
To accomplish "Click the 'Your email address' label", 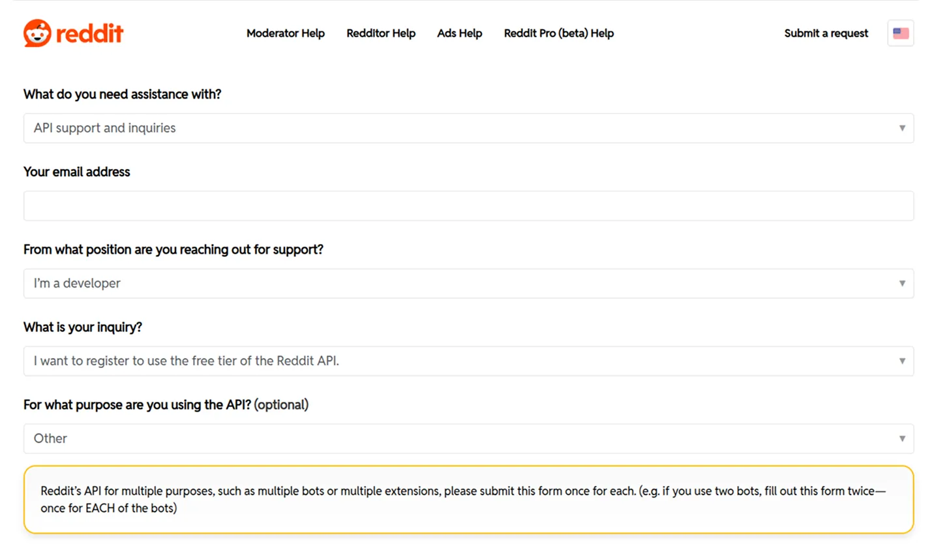I will (77, 172).
